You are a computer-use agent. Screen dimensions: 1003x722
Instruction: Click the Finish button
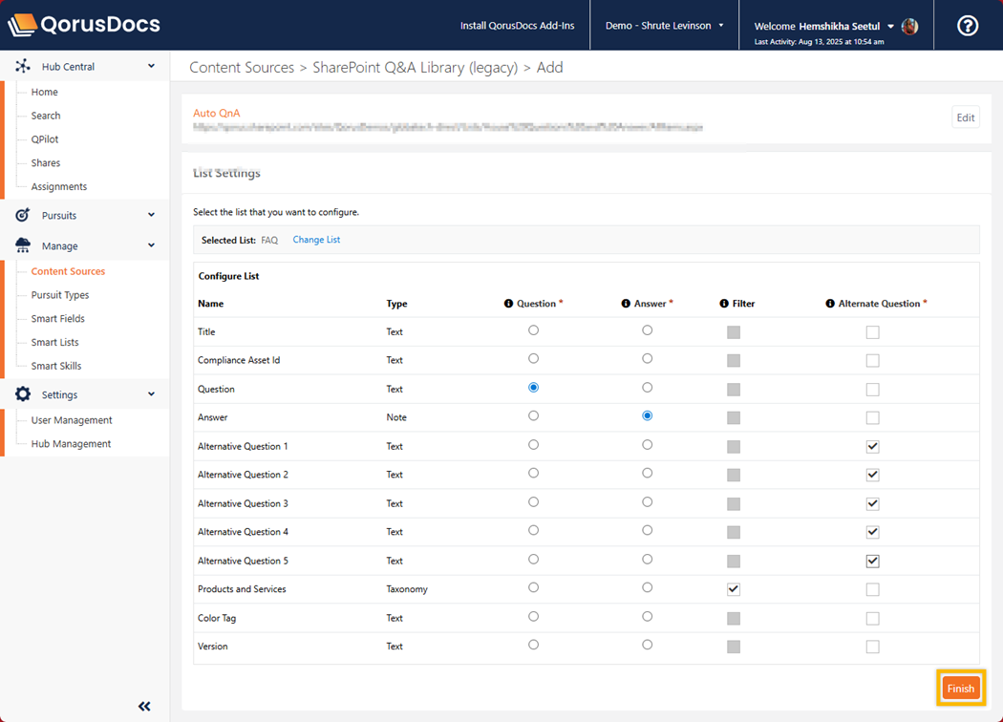(x=960, y=689)
